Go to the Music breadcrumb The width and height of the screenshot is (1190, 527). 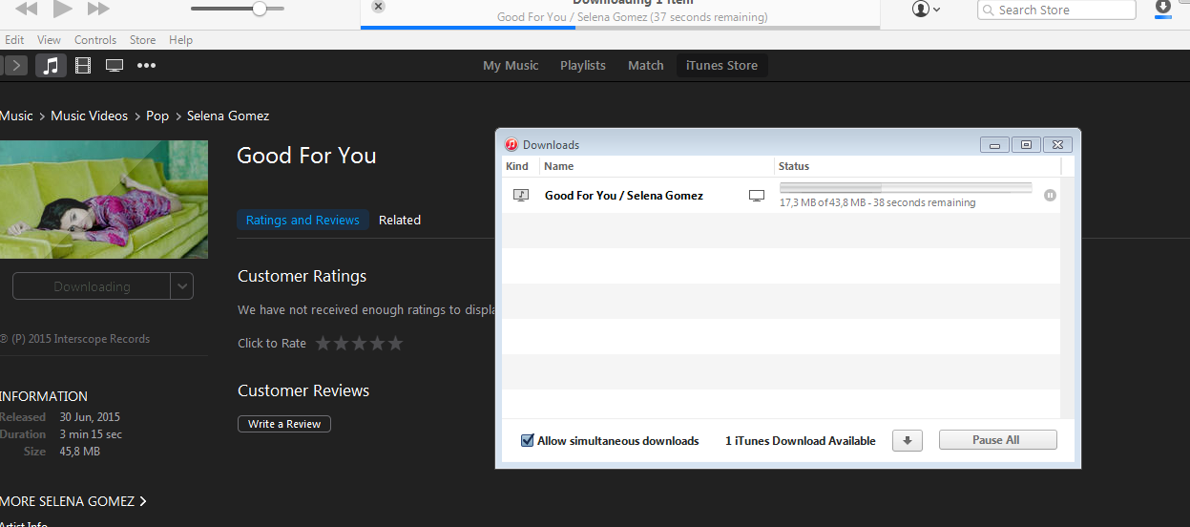[x=16, y=116]
